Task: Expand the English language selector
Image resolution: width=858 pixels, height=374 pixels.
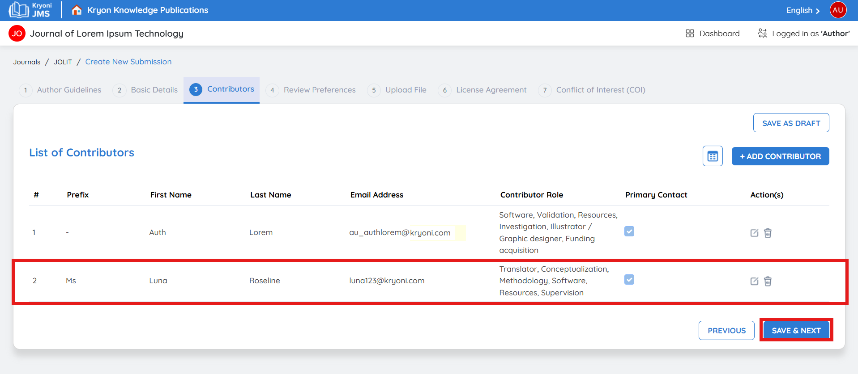Action: click(x=803, y=10)
